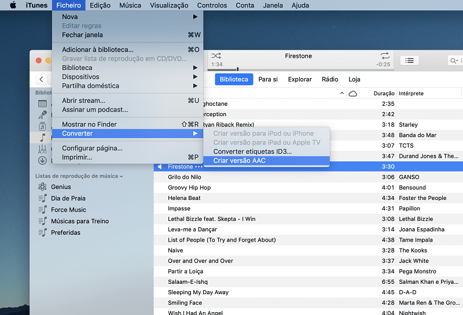Toggle repeat playback icon
Image resolution: width=463 pixels, height=315 pixels.
pos(385,55)
